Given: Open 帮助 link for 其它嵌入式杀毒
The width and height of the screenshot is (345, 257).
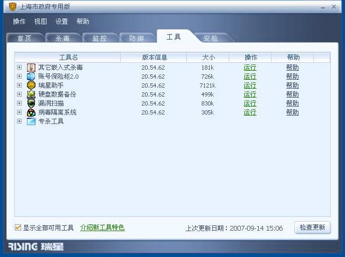Looking at the screenshot, I should tap(293, 68).
